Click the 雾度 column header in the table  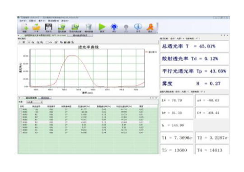click(x=141, y=106)
